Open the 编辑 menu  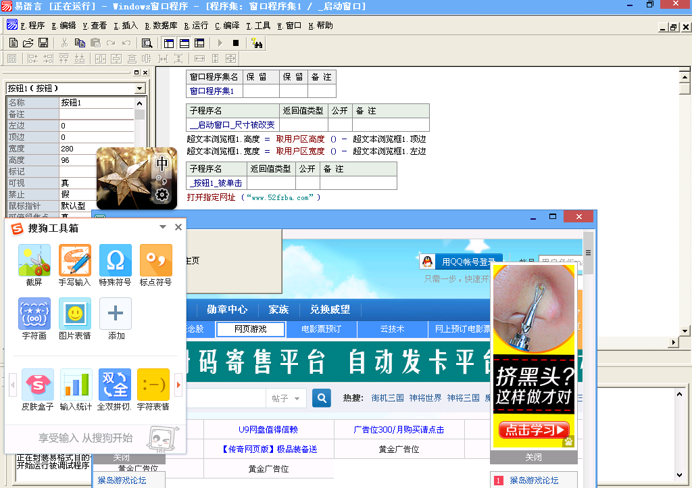(x=64, y=26)
